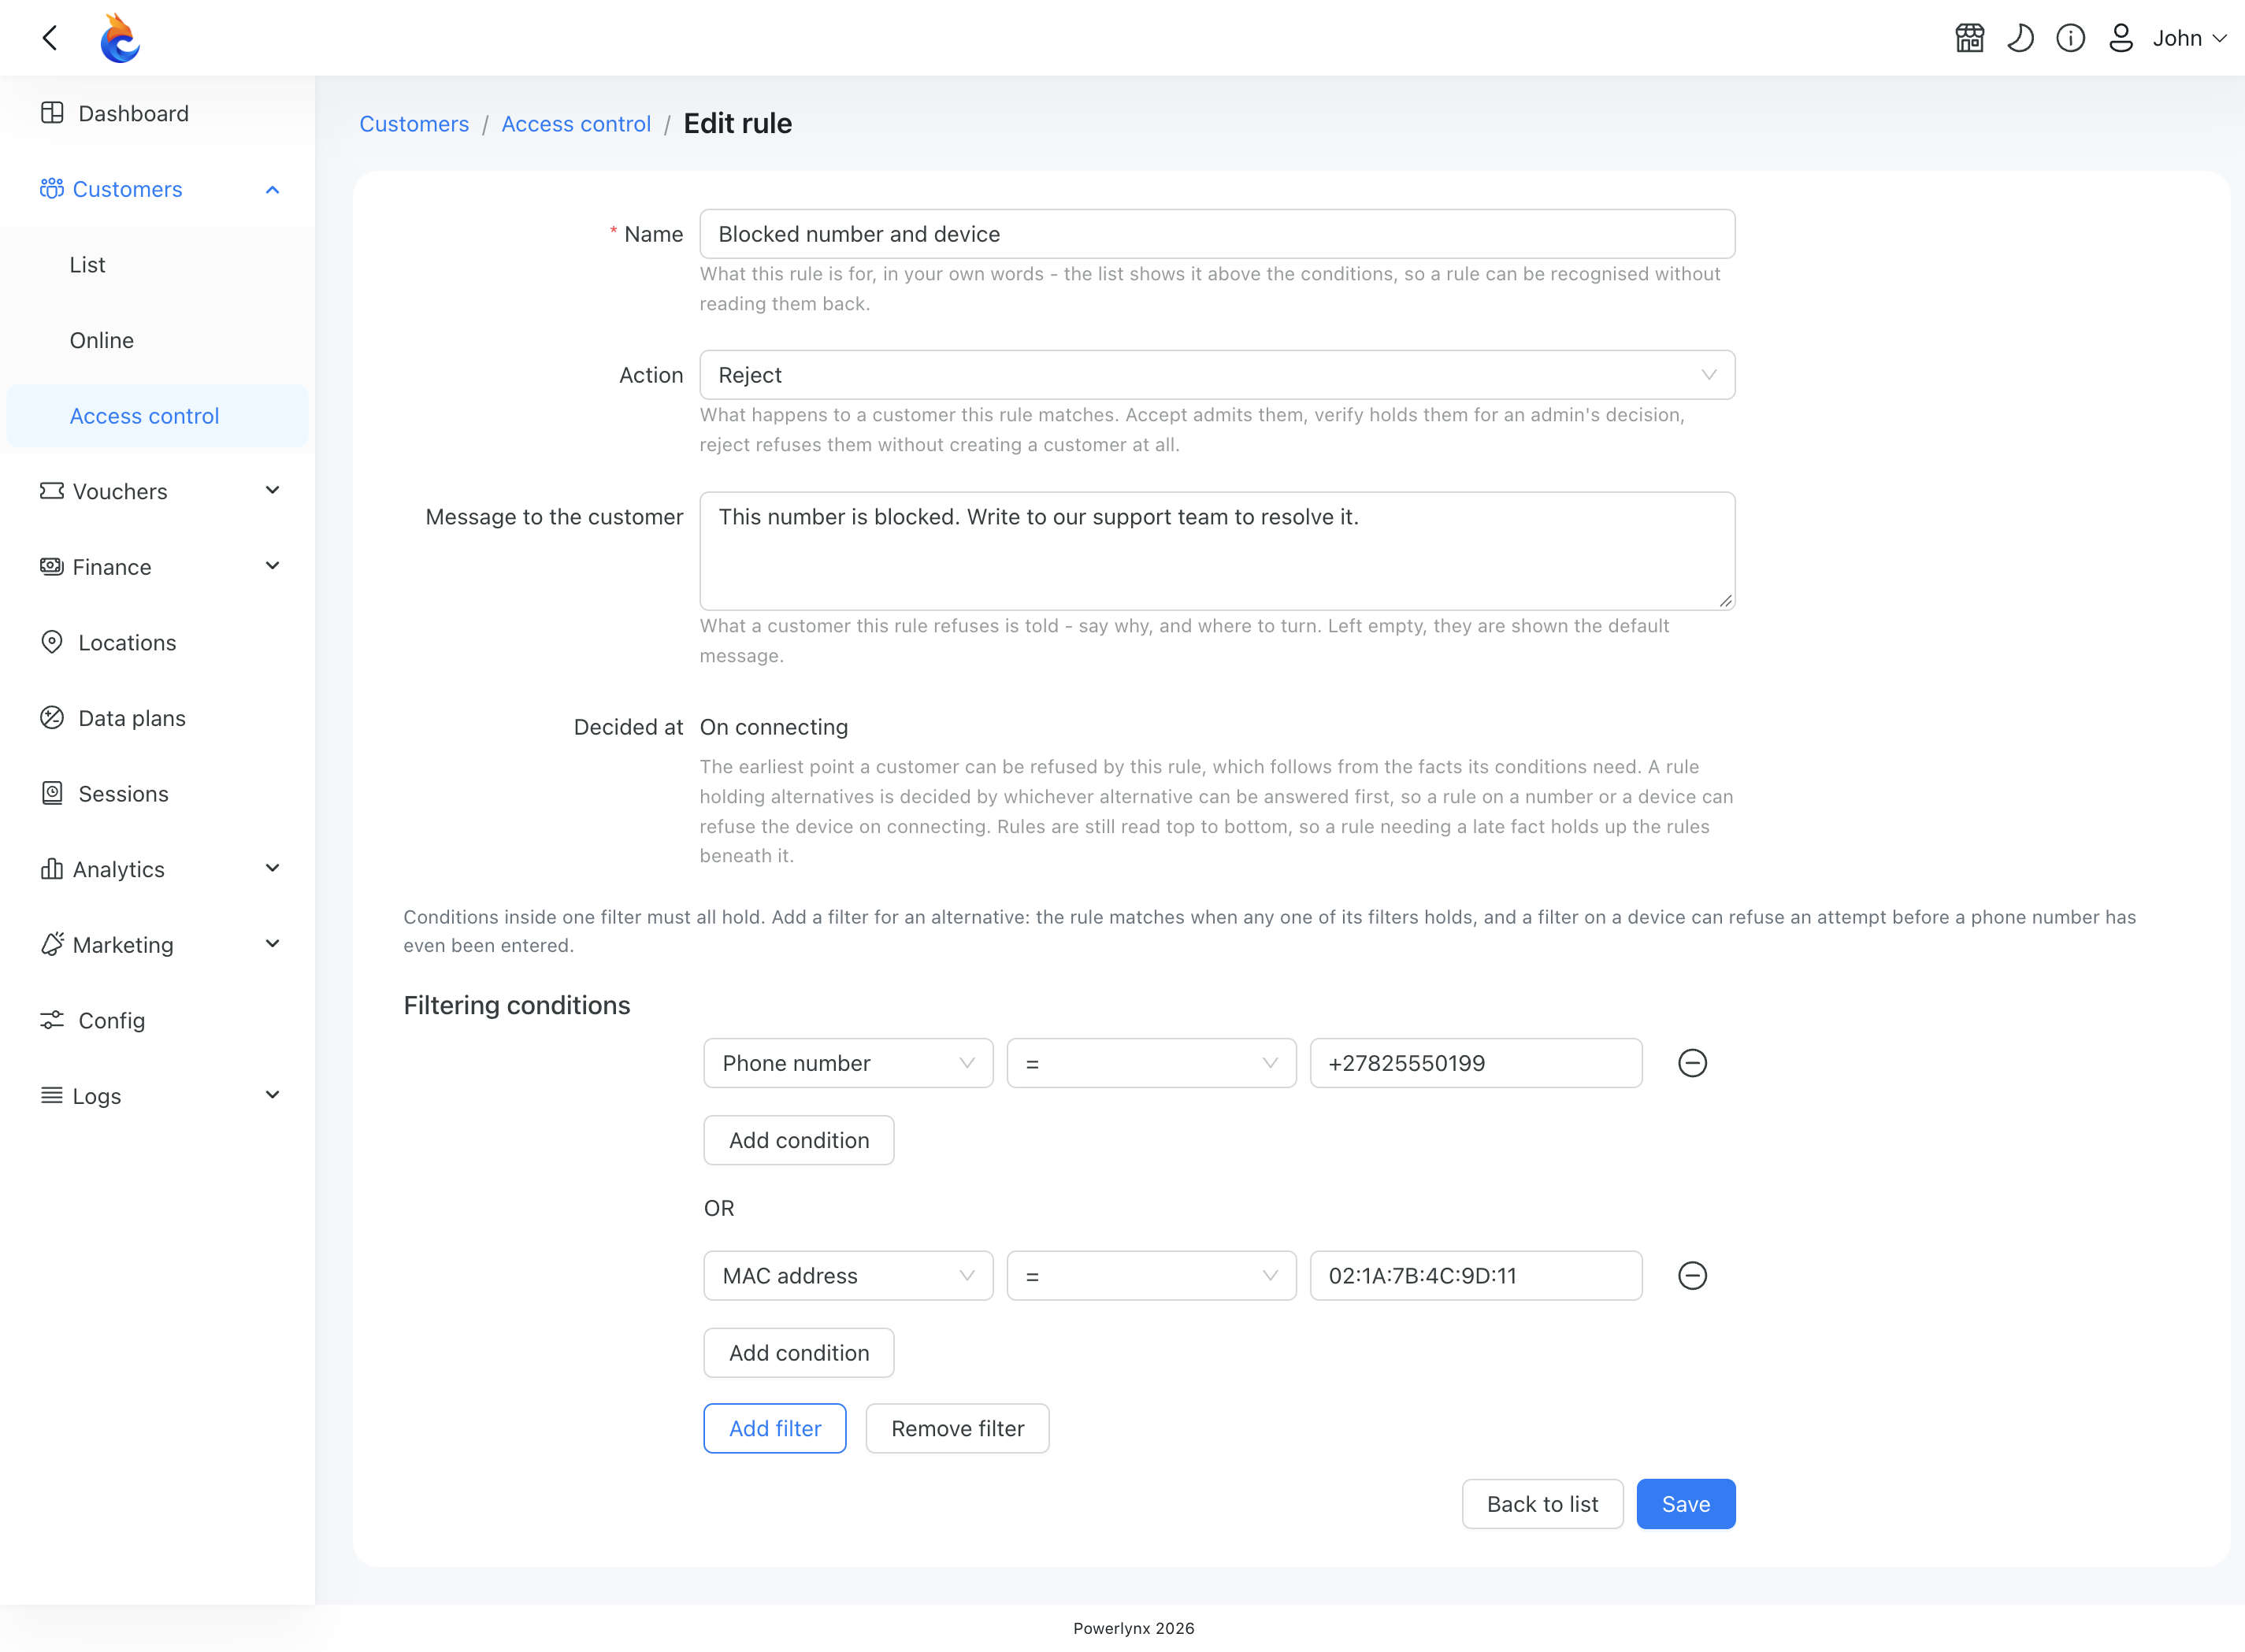
Task: Open the Phone number field dropdown
Action: point(848,1063)
